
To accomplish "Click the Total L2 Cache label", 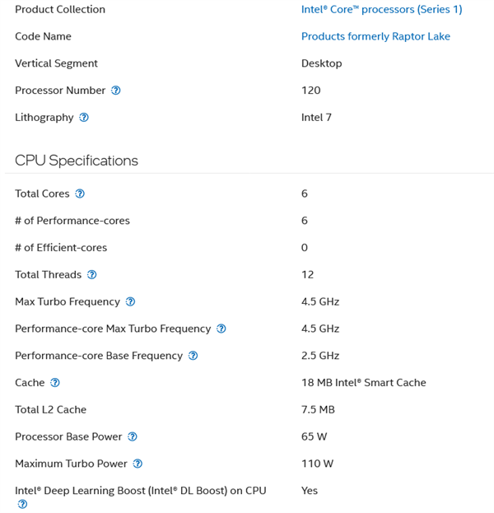I will tap(50, 410).
